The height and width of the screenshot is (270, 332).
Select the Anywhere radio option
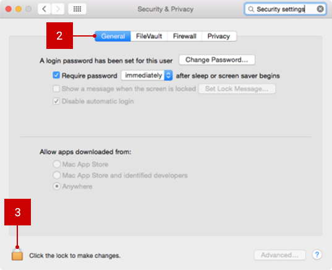57,186
